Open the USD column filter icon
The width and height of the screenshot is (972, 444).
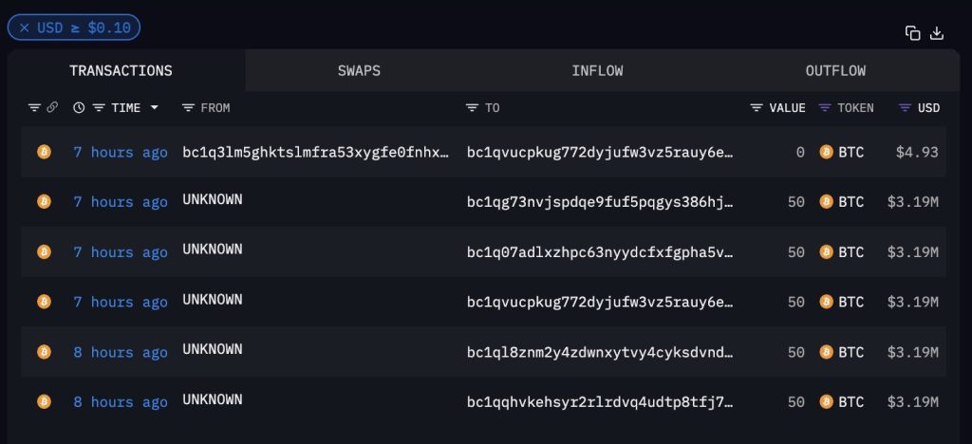(905, 108)
